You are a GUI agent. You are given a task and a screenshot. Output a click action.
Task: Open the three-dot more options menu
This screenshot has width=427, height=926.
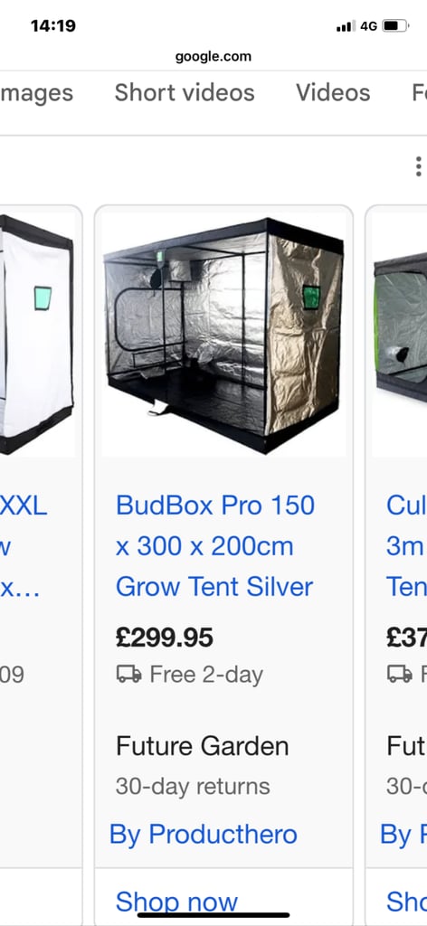point(418,166)
